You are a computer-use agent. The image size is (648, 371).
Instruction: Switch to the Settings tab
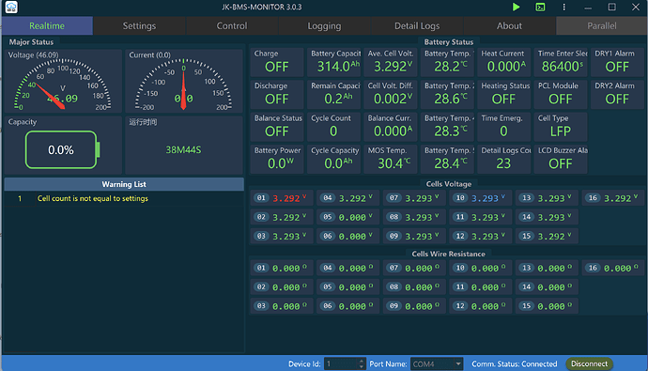(139, 25)
